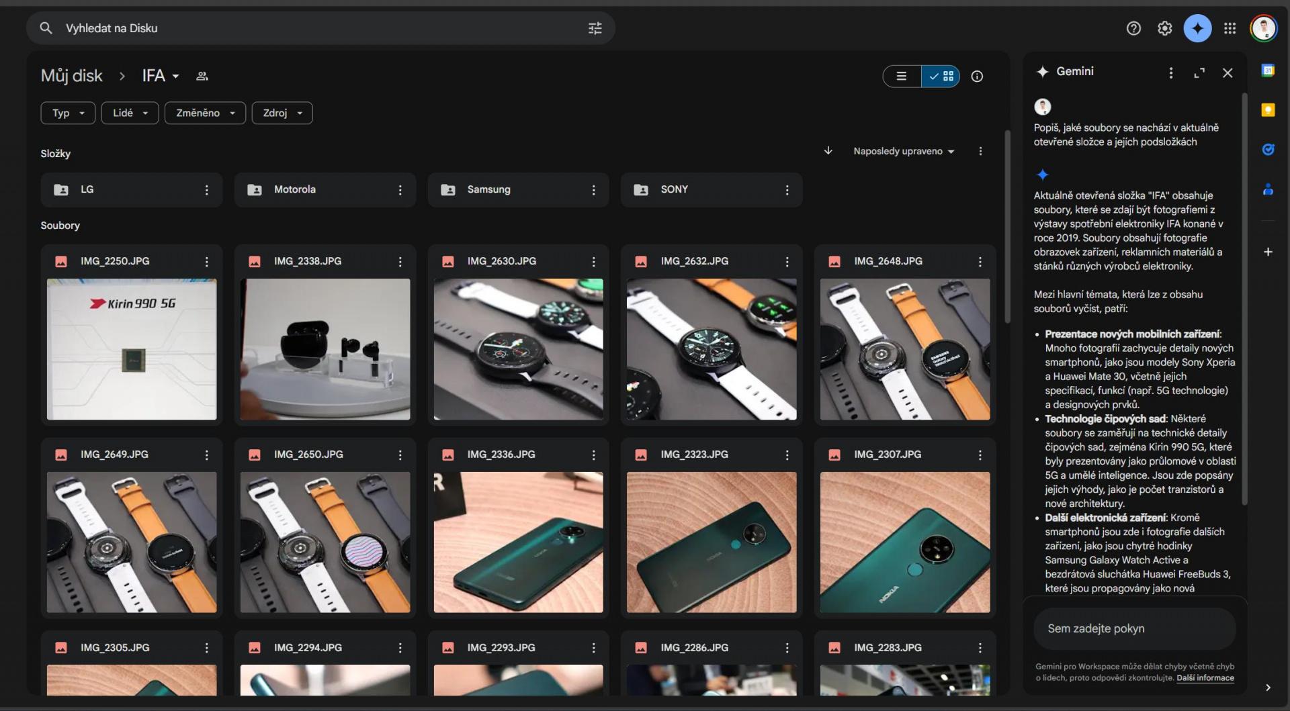Reverse the sort direction arrow
Viewport: 1290px width, 711px height.
tap(828, 151)
